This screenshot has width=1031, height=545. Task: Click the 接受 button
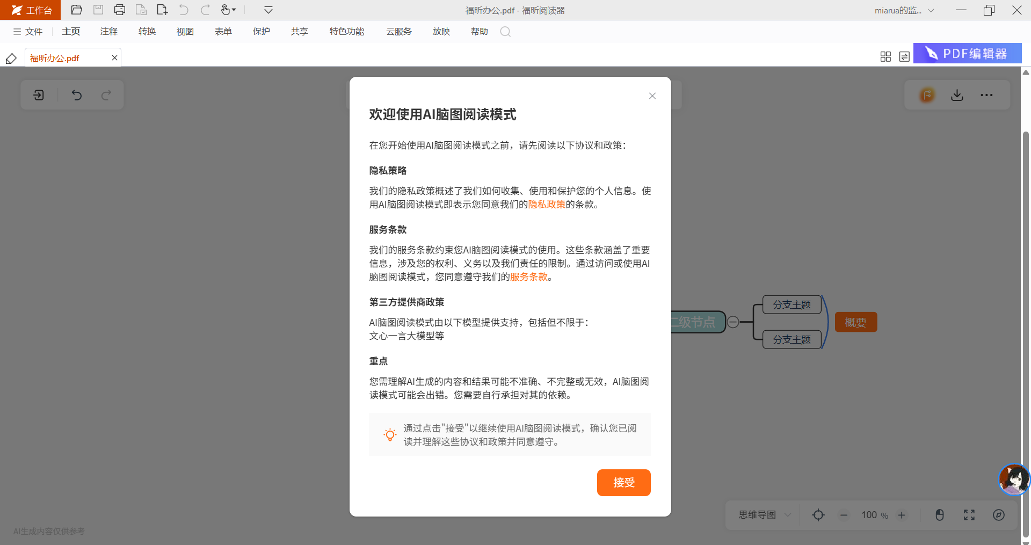623,483
